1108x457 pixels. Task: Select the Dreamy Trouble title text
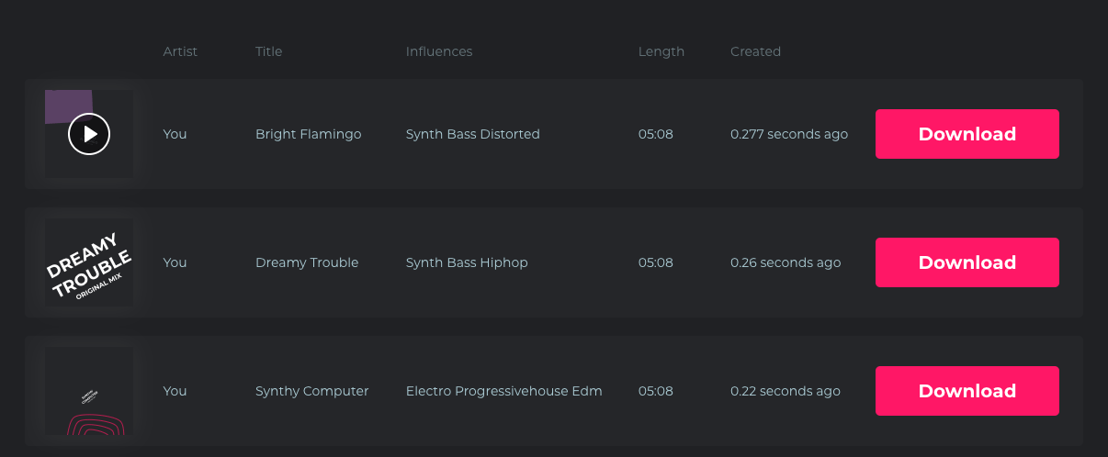click(x=307, y=262)
